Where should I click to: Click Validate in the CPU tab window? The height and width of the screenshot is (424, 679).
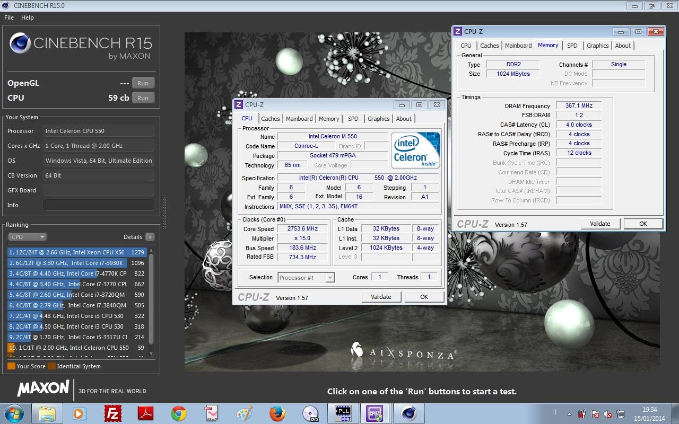point(381,297)
